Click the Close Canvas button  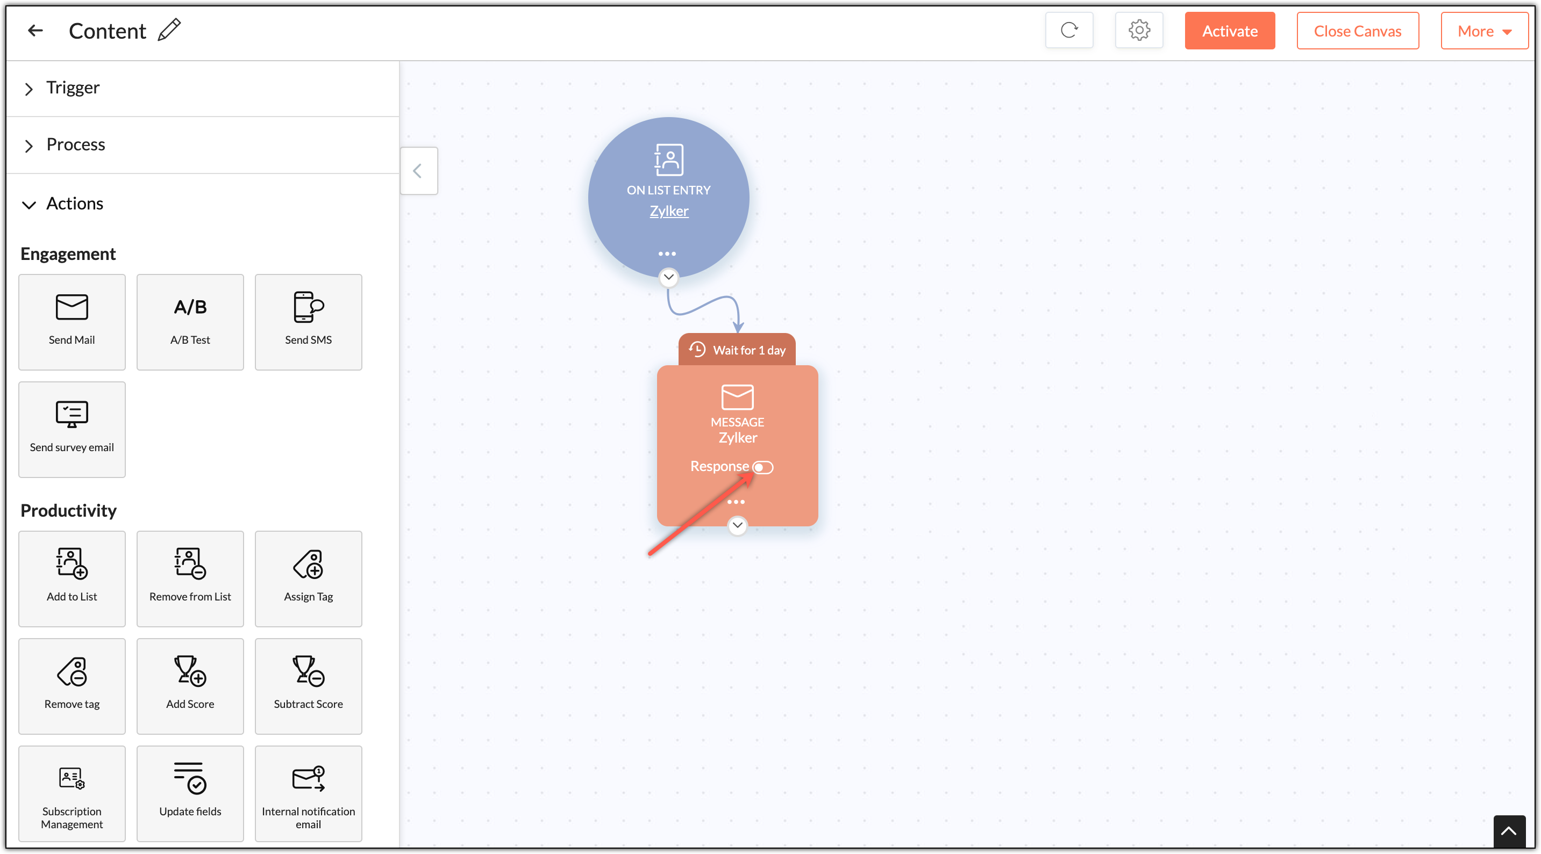tap(1357, 31)
